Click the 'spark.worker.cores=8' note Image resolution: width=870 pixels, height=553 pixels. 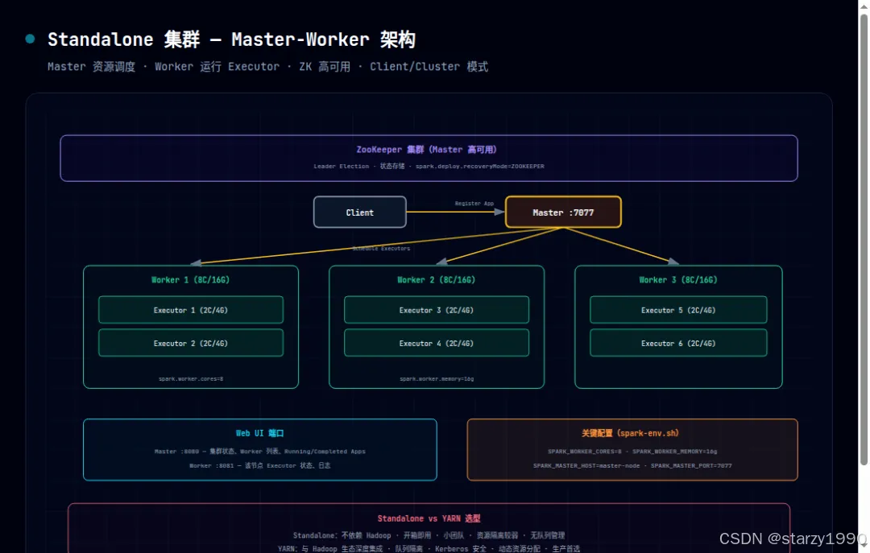[191, 379]
